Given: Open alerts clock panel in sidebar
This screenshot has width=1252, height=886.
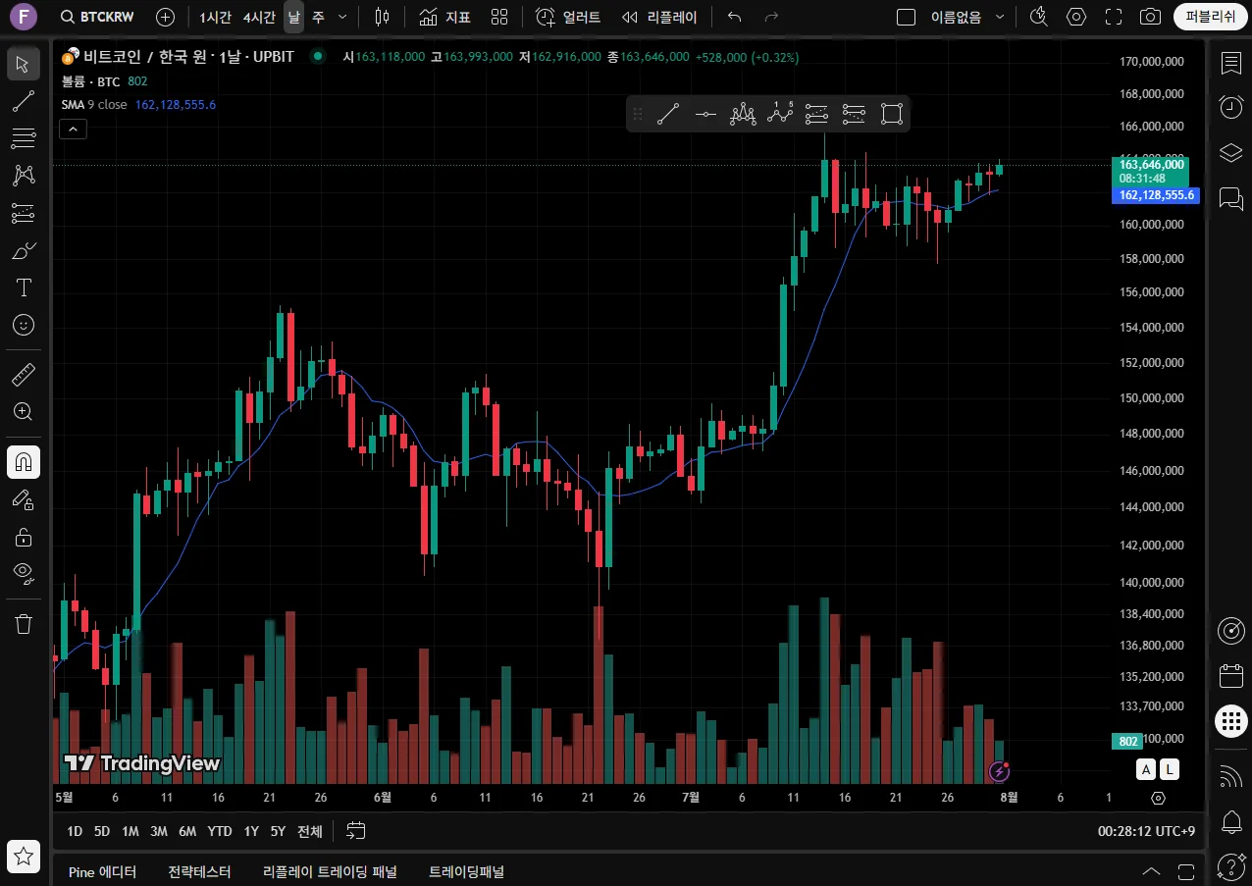Looking at the screenshot, I should (1230, 108).
